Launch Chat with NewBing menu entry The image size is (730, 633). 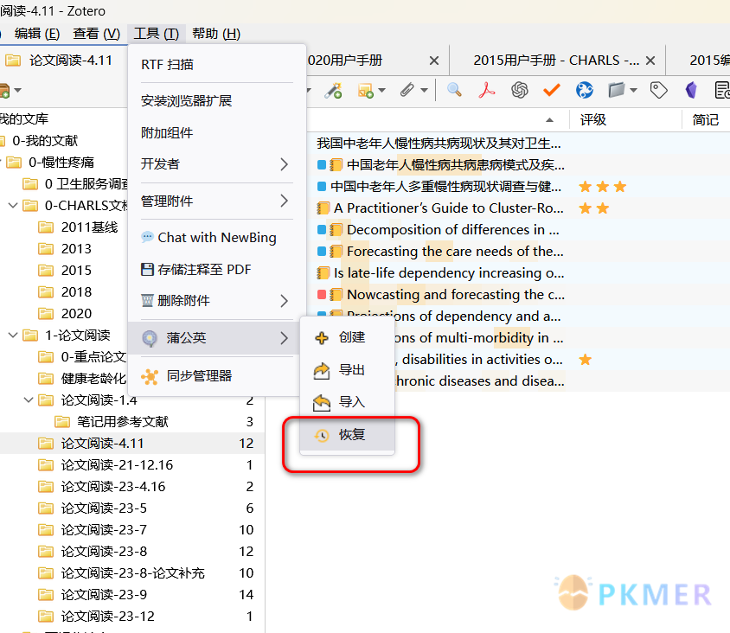pyautogui.click(x=217, y=237)
